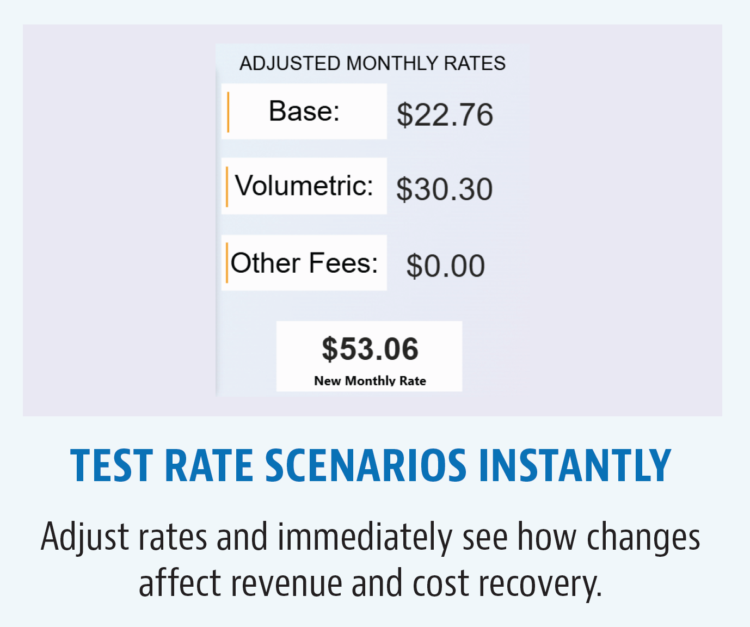Click the Test Rate Scenarios Instantly headline

click(x=371, y=466)
